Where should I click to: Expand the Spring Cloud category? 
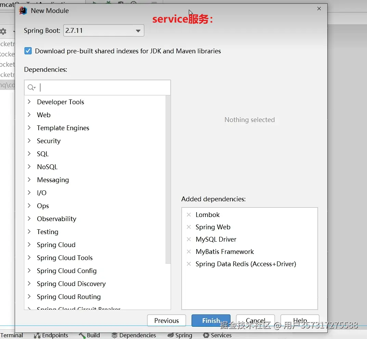pos(29,245)
